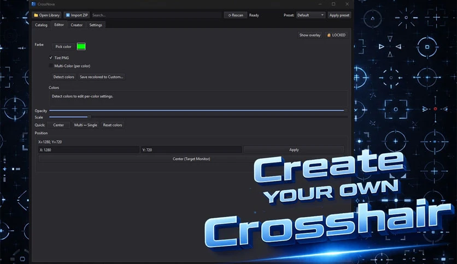Click the X position field
Screen dimensions: 457x264
pos(89,150)
